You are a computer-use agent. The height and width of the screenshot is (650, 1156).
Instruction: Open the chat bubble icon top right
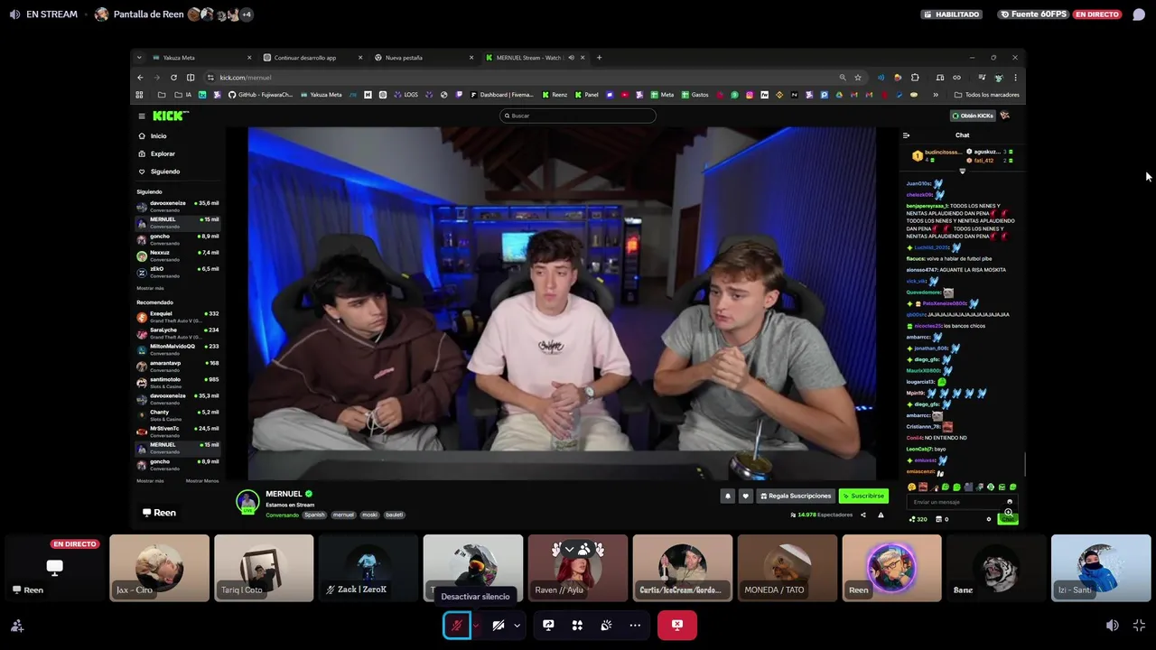1139,14
